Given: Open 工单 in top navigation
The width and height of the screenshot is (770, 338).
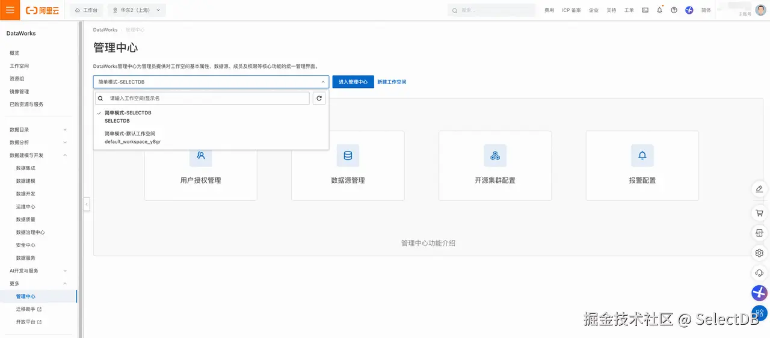Looking at the screenshot, I should (x=629, y=10).
